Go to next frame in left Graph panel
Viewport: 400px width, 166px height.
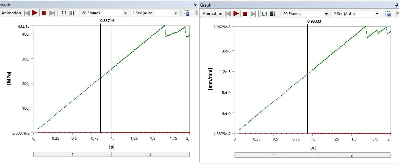click(52, 13)
